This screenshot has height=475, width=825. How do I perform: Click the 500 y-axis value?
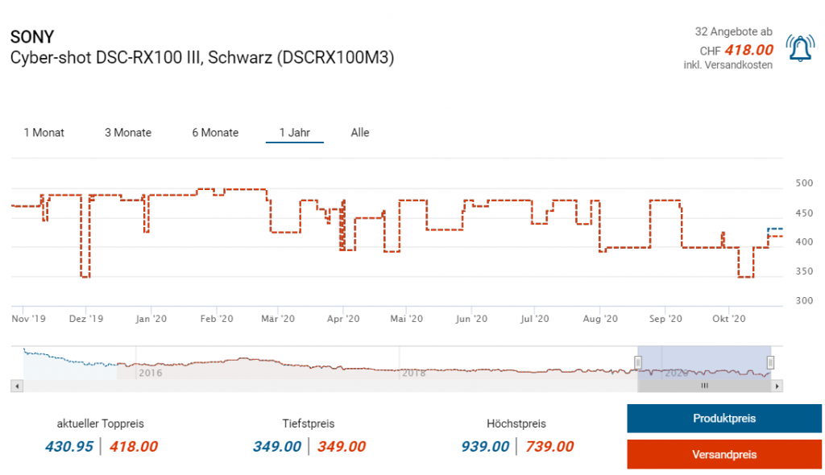(x=804, y=183)
